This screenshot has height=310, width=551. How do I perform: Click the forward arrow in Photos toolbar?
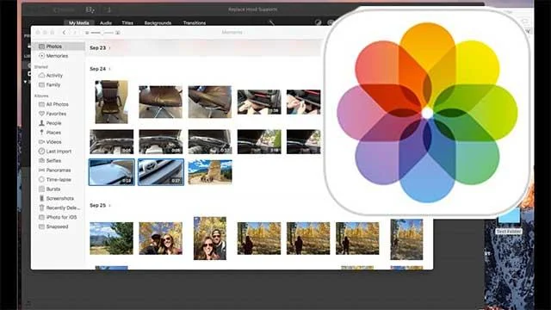(74, 33)
